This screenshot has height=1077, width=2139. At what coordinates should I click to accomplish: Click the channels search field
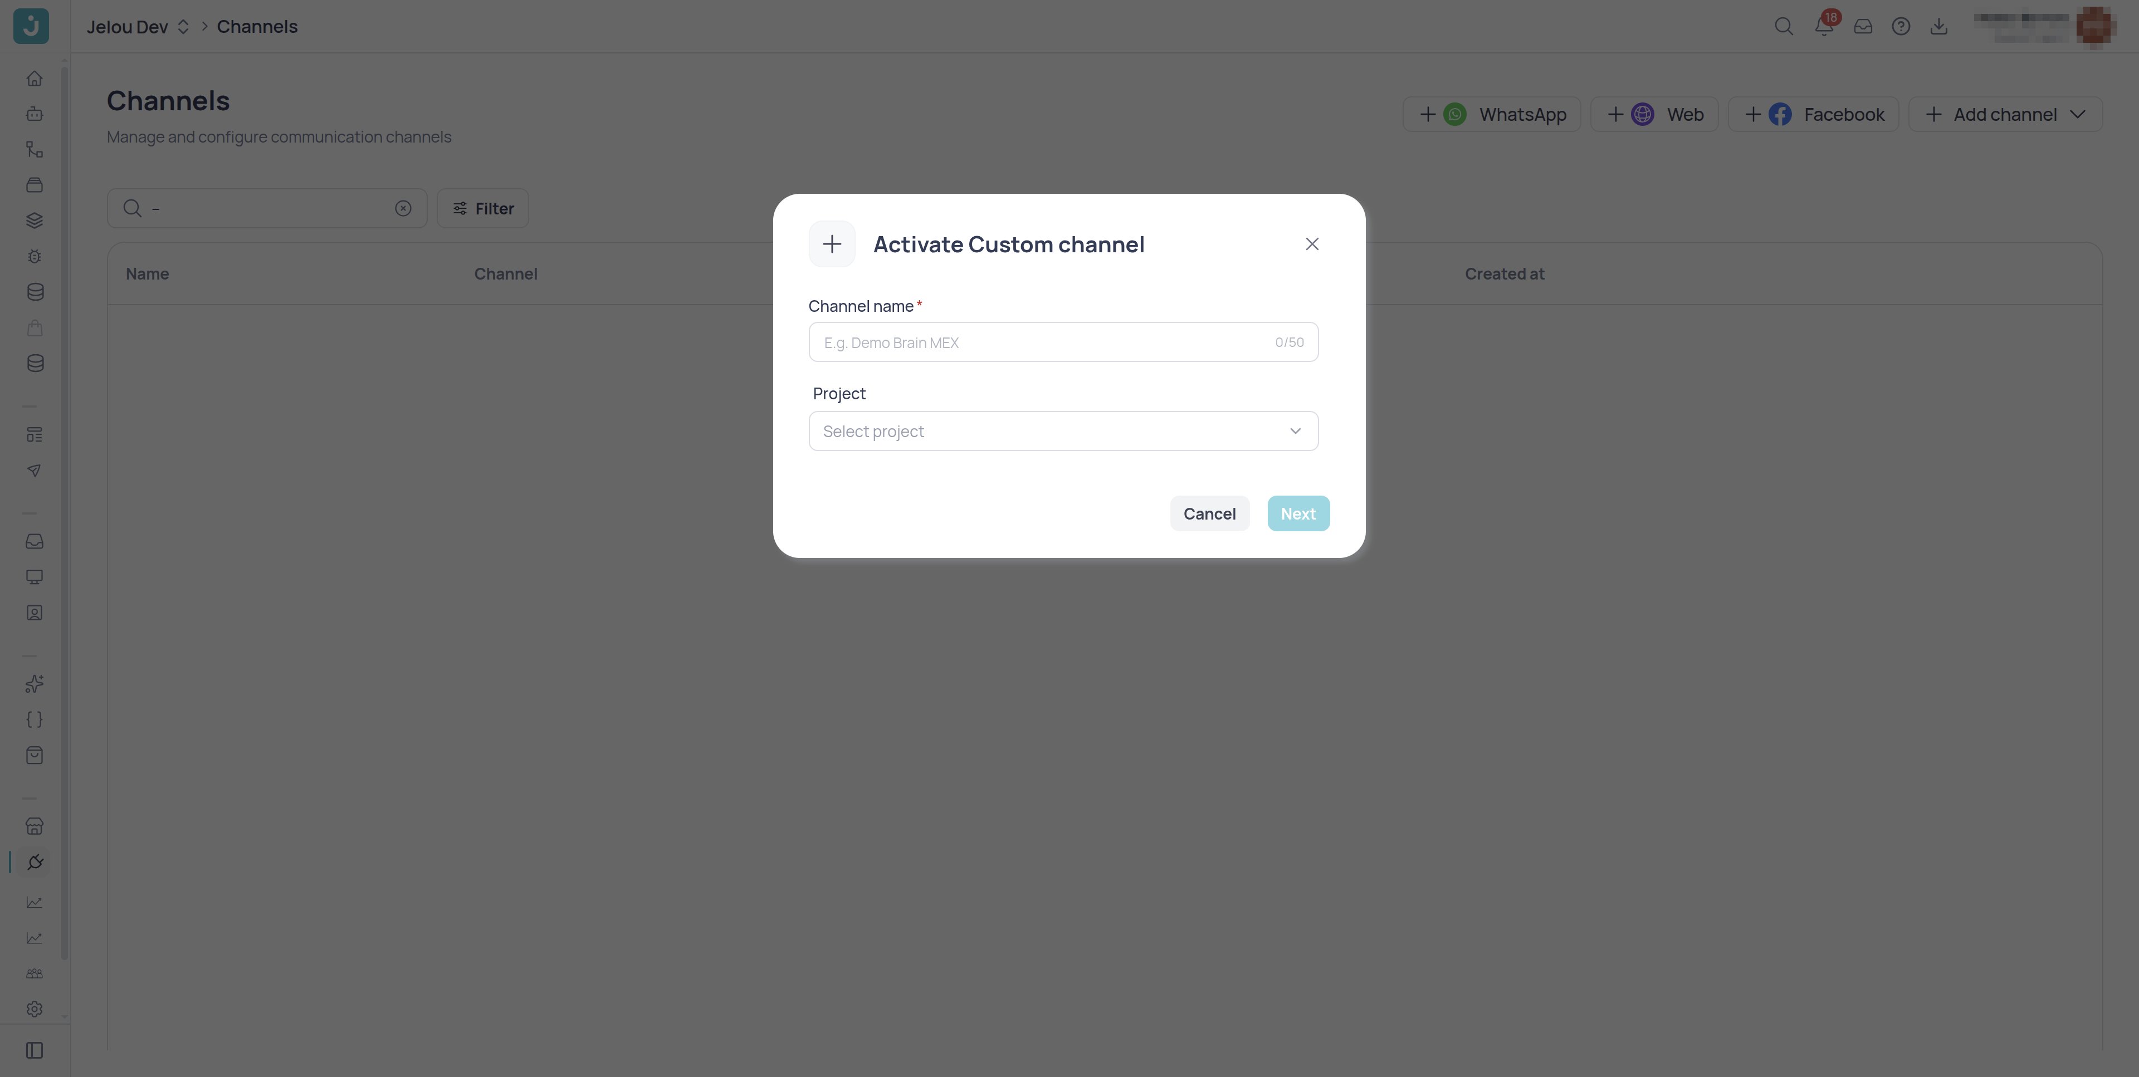click(x=267, y=208)
